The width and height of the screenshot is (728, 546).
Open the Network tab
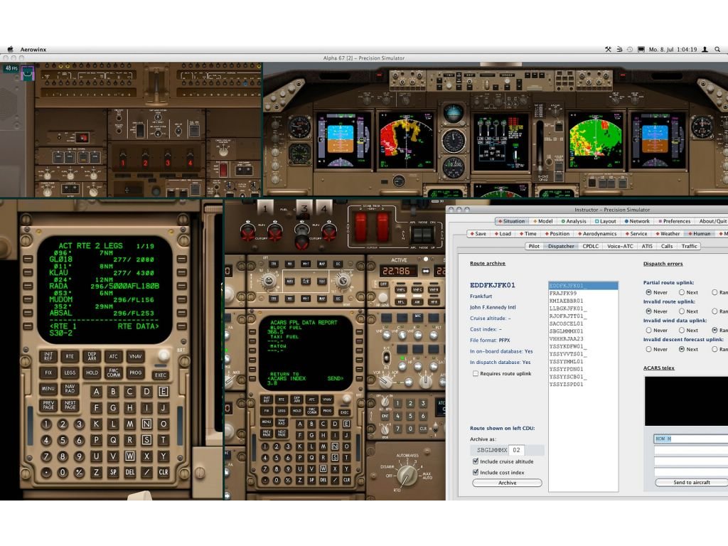tap(637, 222)
